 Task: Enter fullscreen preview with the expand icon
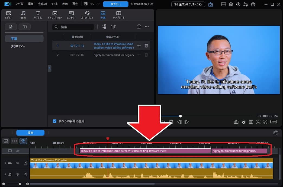265,122
